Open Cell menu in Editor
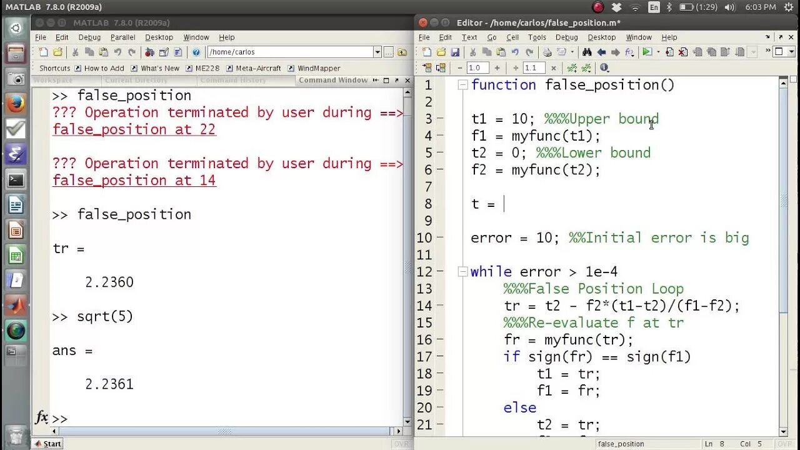This screenshot has height=450, width=800. [512, 37]
